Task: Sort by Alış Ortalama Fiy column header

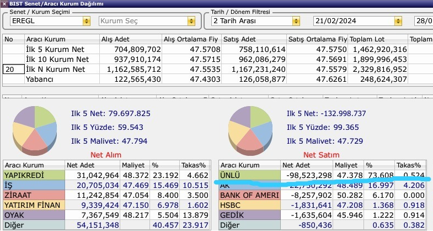Action: [191, 39]
